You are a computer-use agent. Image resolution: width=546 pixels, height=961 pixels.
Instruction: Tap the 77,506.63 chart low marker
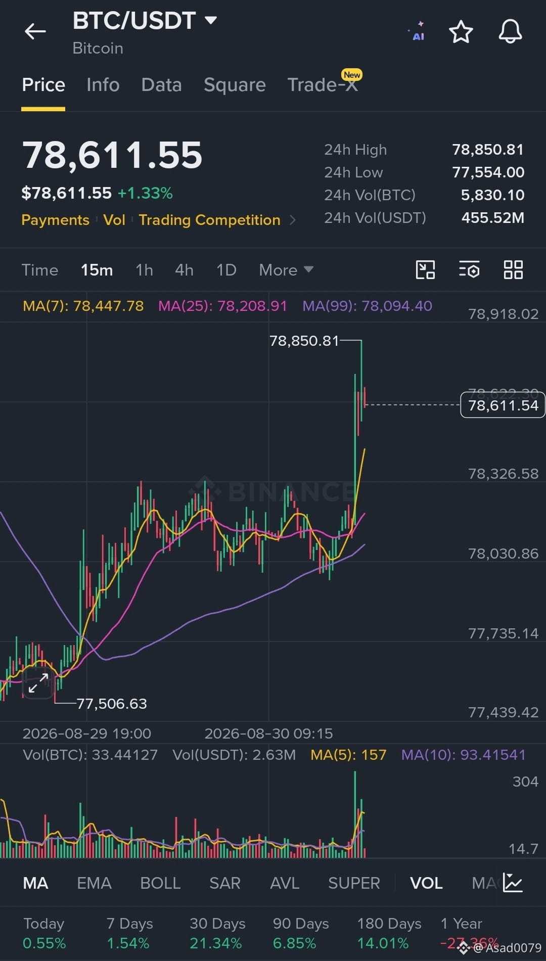112,704
